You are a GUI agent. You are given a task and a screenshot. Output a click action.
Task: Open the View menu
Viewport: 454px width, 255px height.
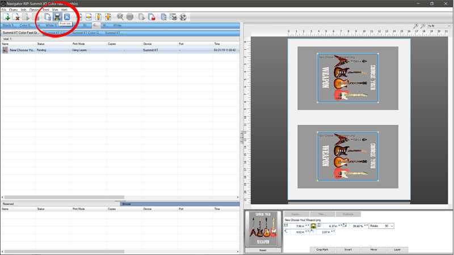coord(55,10)
